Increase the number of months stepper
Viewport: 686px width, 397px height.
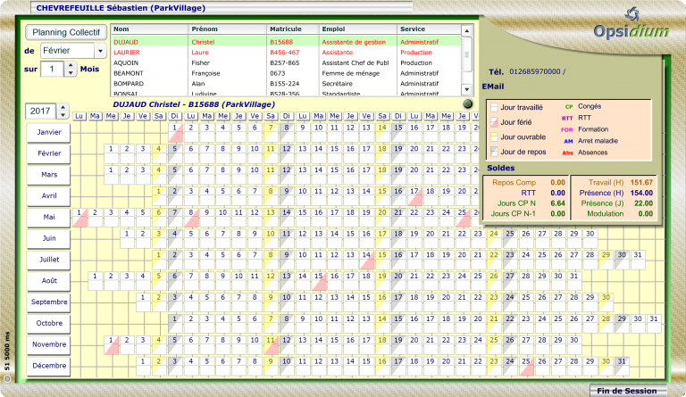click(71, 64)
